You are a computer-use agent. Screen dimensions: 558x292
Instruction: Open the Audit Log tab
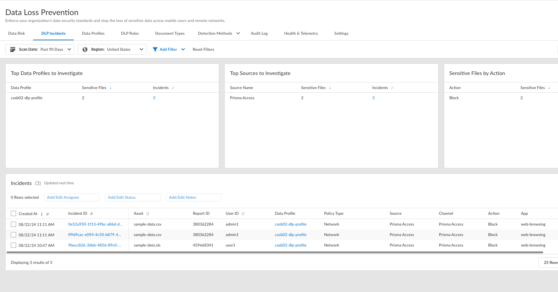click(x=259, y=33)
